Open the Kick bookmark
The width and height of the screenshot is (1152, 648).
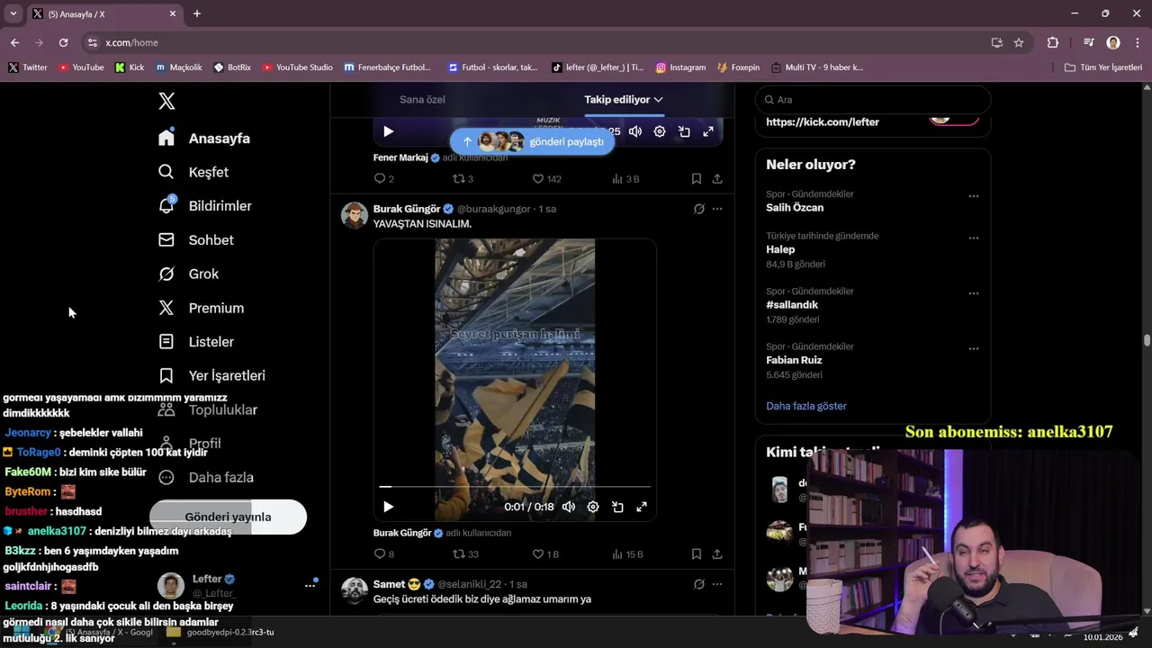point(130,67)
